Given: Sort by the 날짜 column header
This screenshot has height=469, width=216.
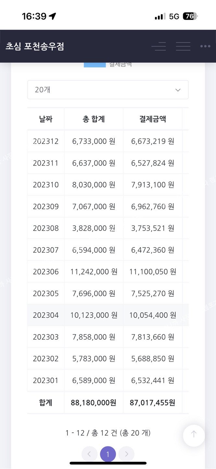Looking at the screenshot, I should click(x=46, y=119).
